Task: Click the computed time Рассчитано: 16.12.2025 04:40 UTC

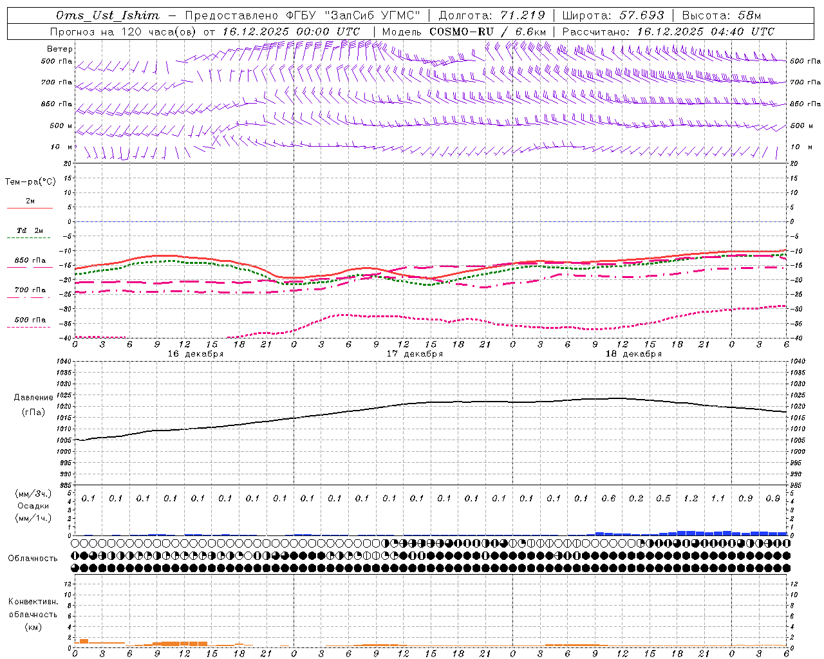Action: (x=668, y=32)
